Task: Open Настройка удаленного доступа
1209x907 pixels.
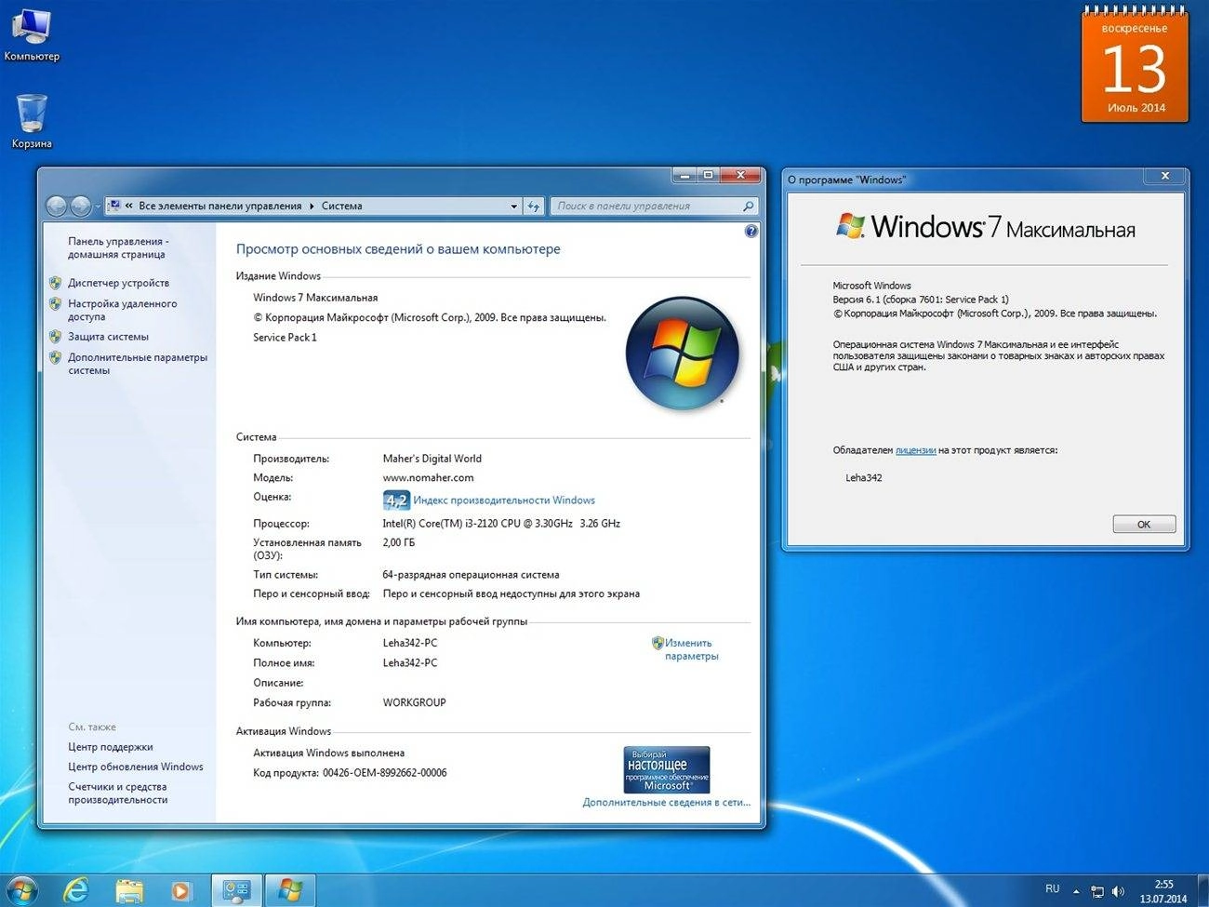Action: pos(122,310)
